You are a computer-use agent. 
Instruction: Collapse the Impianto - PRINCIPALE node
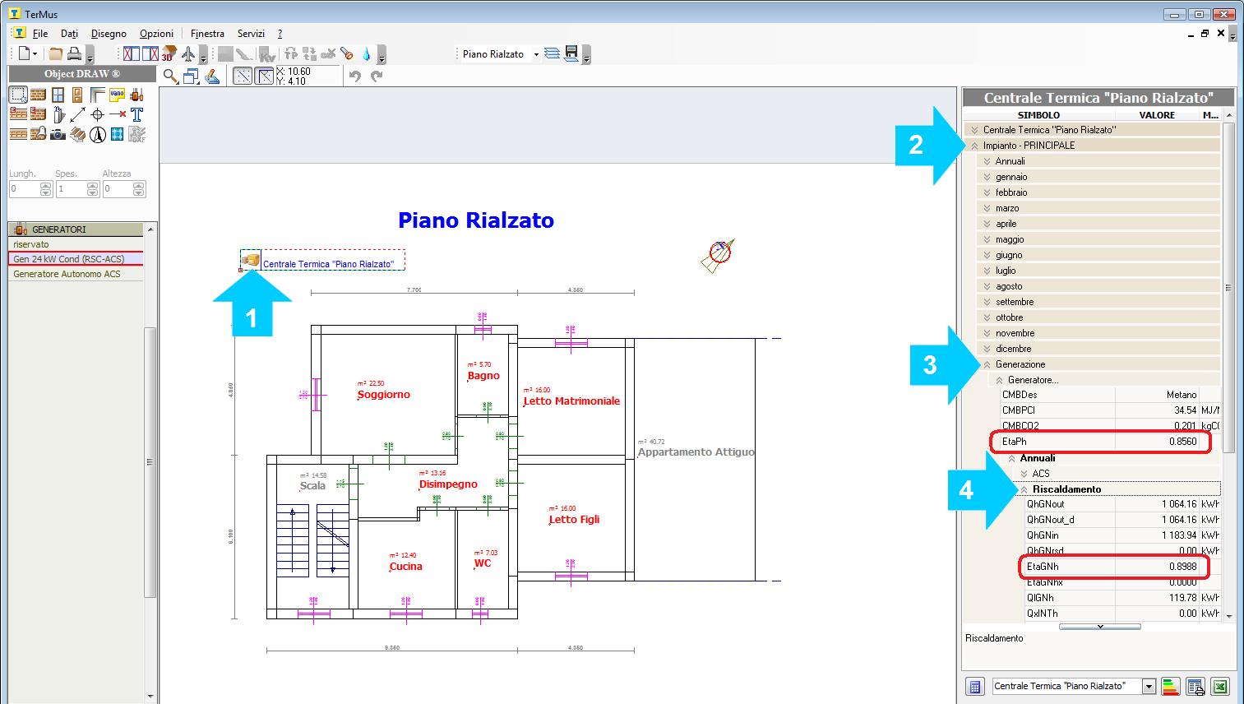click(974, 146)
